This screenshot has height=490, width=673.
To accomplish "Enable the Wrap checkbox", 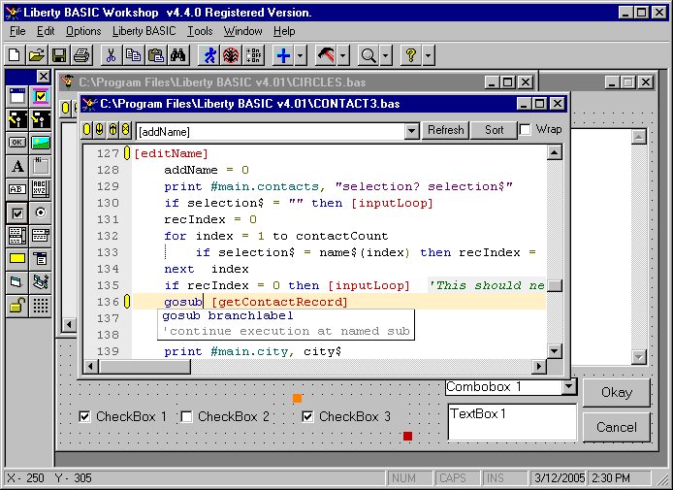I will [x=525, y=130].
